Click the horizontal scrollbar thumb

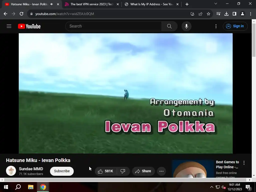pyautogui.click(x=125, y=180)
